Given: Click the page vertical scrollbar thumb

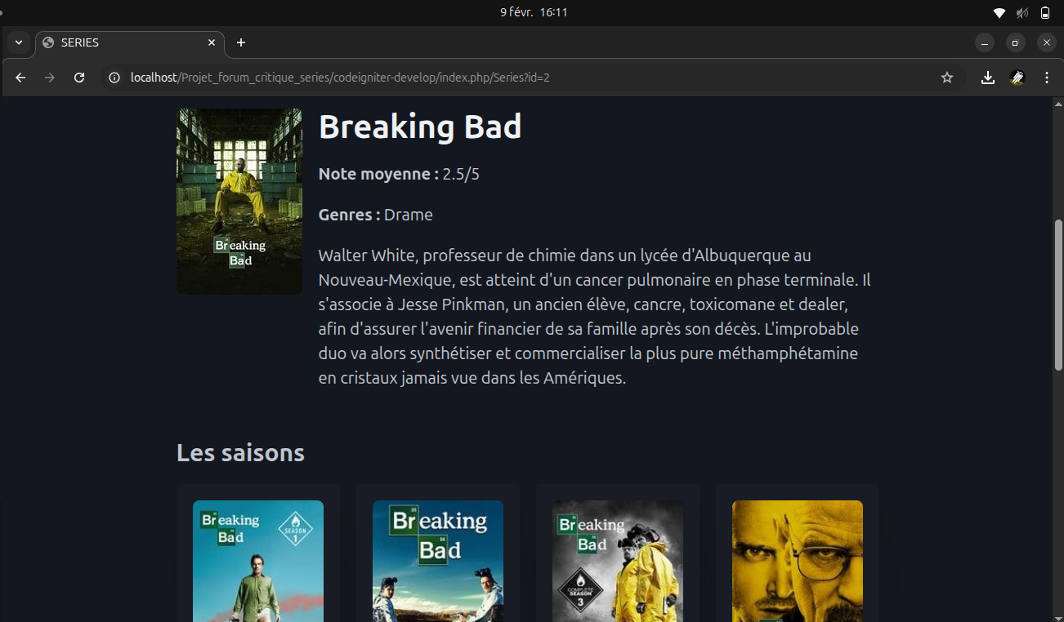Looking at the screenshot, I should [x=1058, y=295].
